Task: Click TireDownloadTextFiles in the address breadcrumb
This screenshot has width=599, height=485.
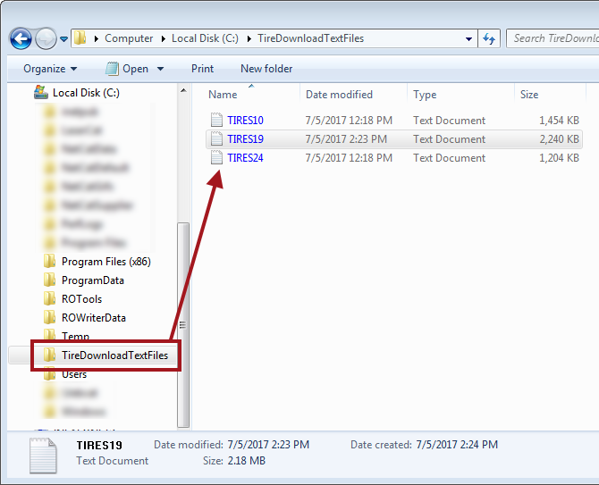Action: point(310,38)
